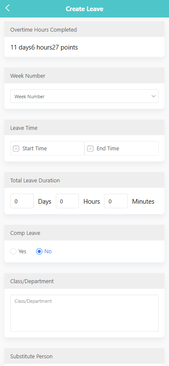Expand the Week Number dropdown chevron
Viewport: 169px width, 366px height.
tap(153, 96)
